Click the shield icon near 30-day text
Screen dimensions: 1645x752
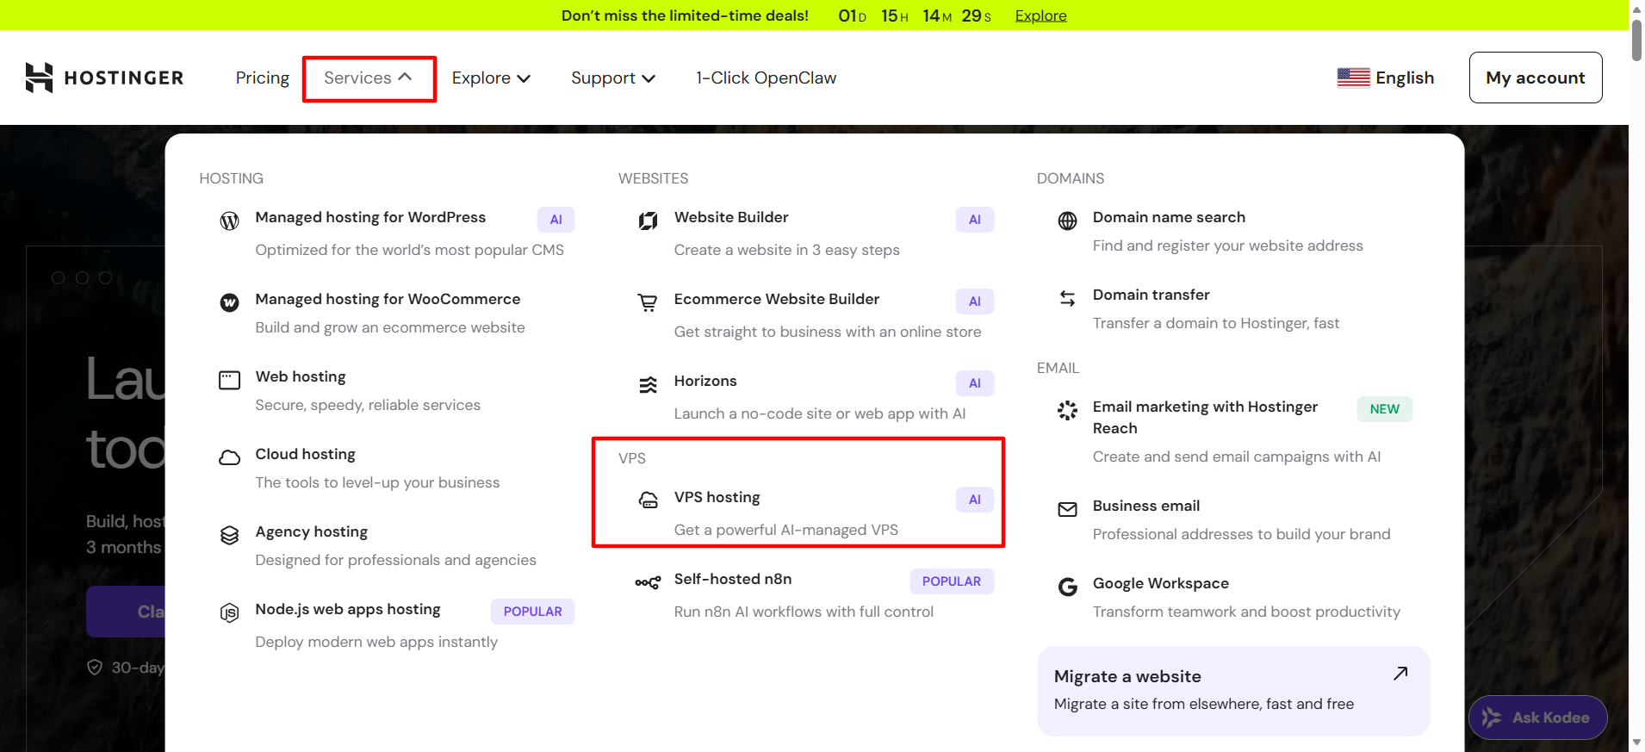[x=95, y=668]
